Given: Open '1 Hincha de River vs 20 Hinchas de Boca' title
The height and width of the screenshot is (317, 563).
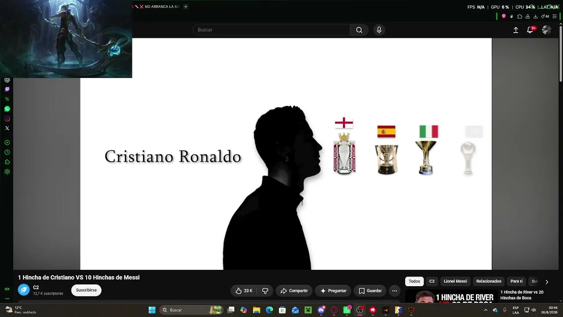Looking at the screenshot, I should (x=522, y=295).
